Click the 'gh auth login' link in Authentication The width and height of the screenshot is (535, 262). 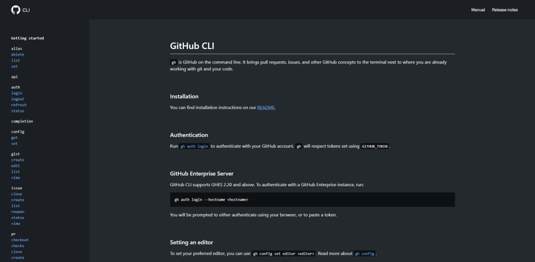click(194, 147)
